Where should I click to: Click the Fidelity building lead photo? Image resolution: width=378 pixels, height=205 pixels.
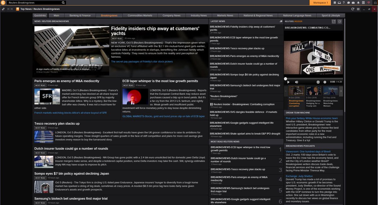tap(72, 51)
